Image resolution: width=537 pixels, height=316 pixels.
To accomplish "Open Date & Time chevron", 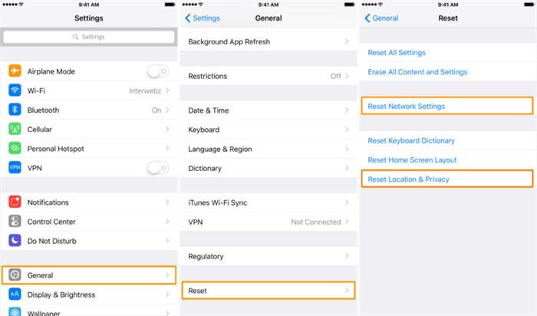I will click(347, 110).
